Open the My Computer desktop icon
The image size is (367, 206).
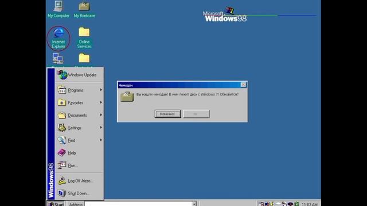coord(58,9)
